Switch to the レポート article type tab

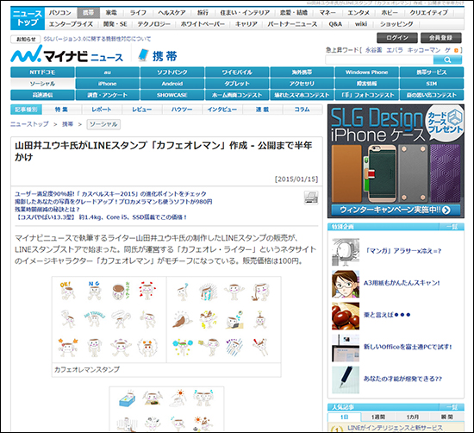[x=102, y=110]
